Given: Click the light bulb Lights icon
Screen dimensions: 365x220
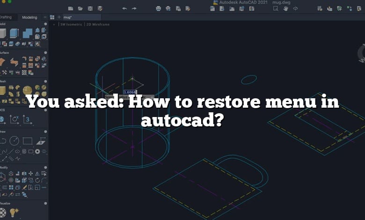Looking at the screenshot, I should point(14,213).
